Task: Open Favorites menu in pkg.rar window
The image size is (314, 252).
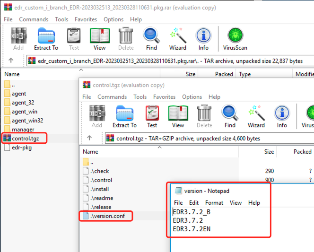Action: click(86, 19)
